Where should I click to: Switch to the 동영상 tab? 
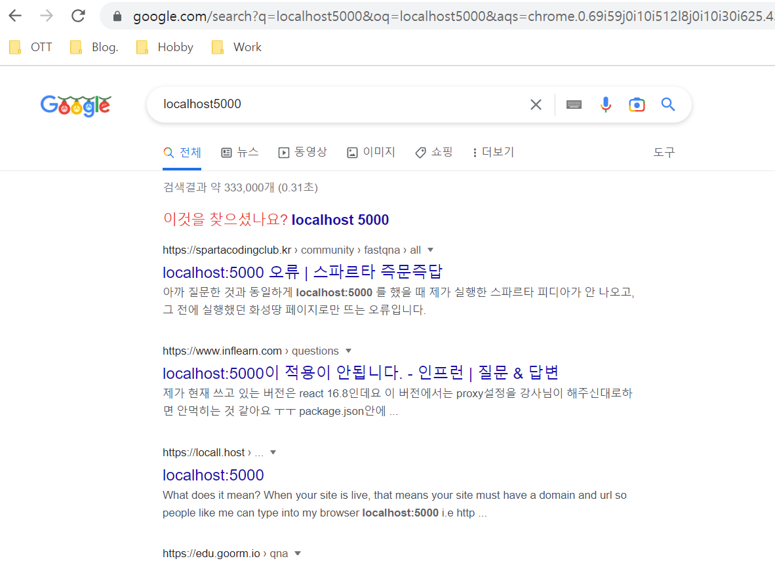tap(302, 152)
